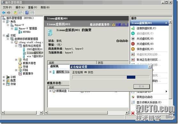Expand the 群集磁盘 row

click(x=50, y=91)
